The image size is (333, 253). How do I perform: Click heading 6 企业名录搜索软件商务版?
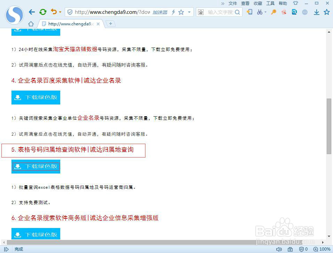tap(85, 218)
